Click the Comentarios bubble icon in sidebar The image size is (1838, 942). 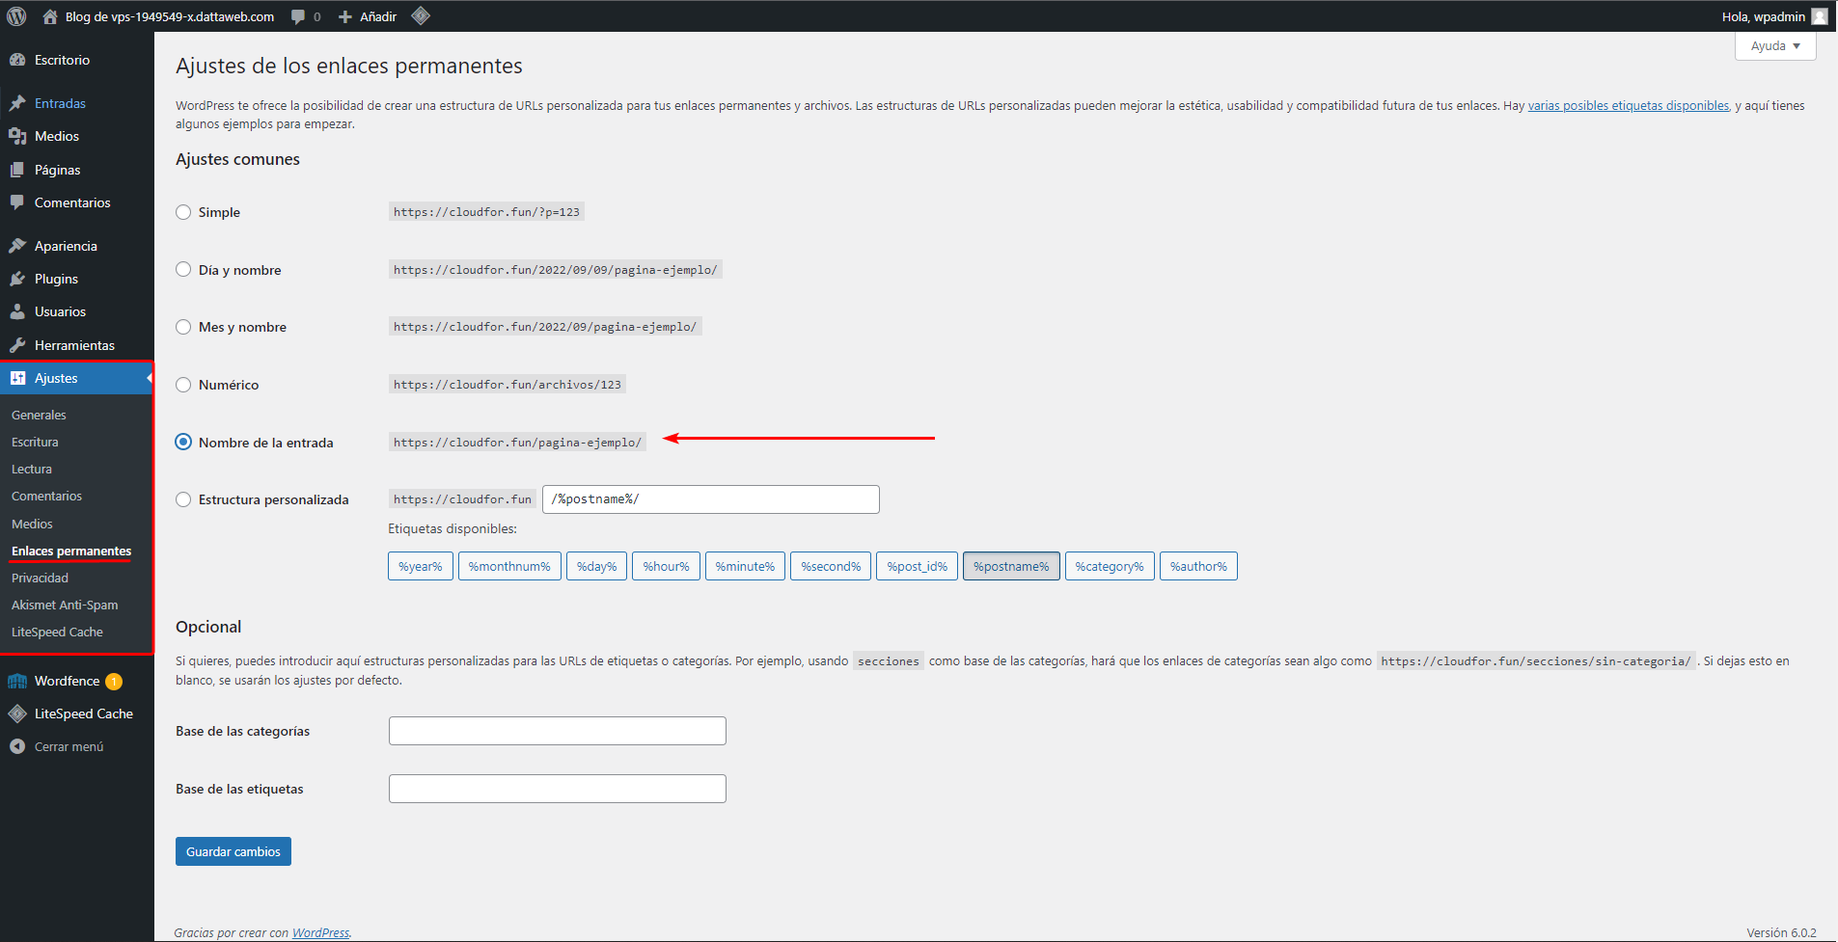pyautogui.click(x=17, y=202)
